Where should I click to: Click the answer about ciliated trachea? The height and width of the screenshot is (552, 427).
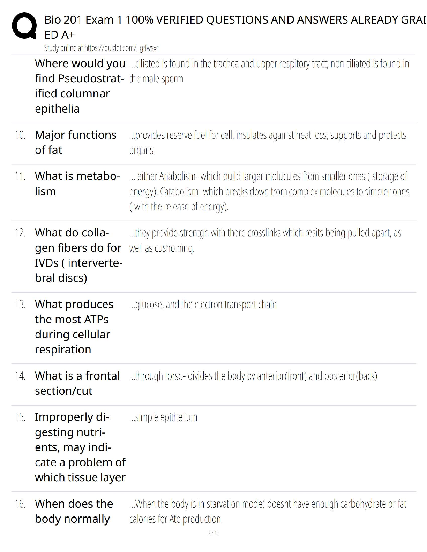tap(269, 71)
